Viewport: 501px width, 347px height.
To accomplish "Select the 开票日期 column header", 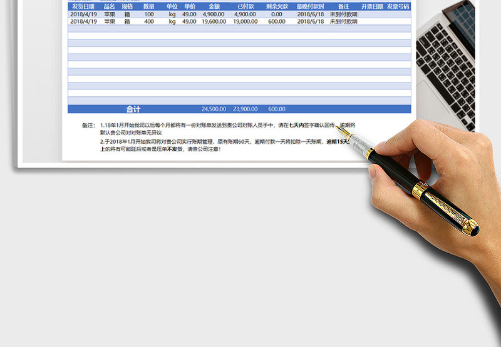I will (x=372, y=6).
